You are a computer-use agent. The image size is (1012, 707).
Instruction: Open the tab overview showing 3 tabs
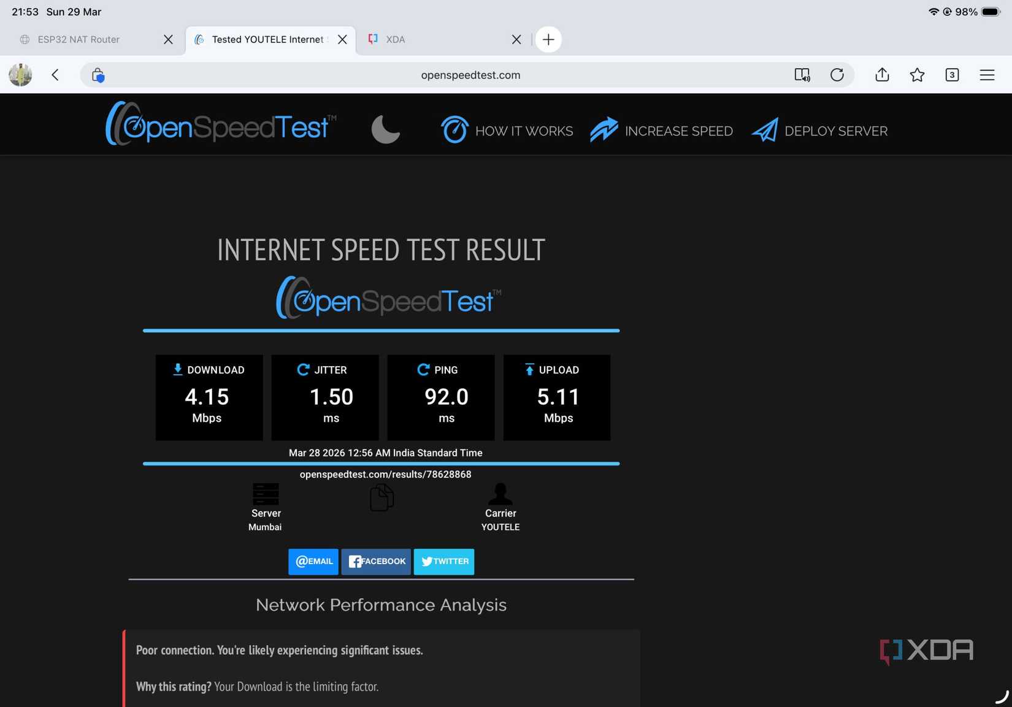[x=952, y=75]
